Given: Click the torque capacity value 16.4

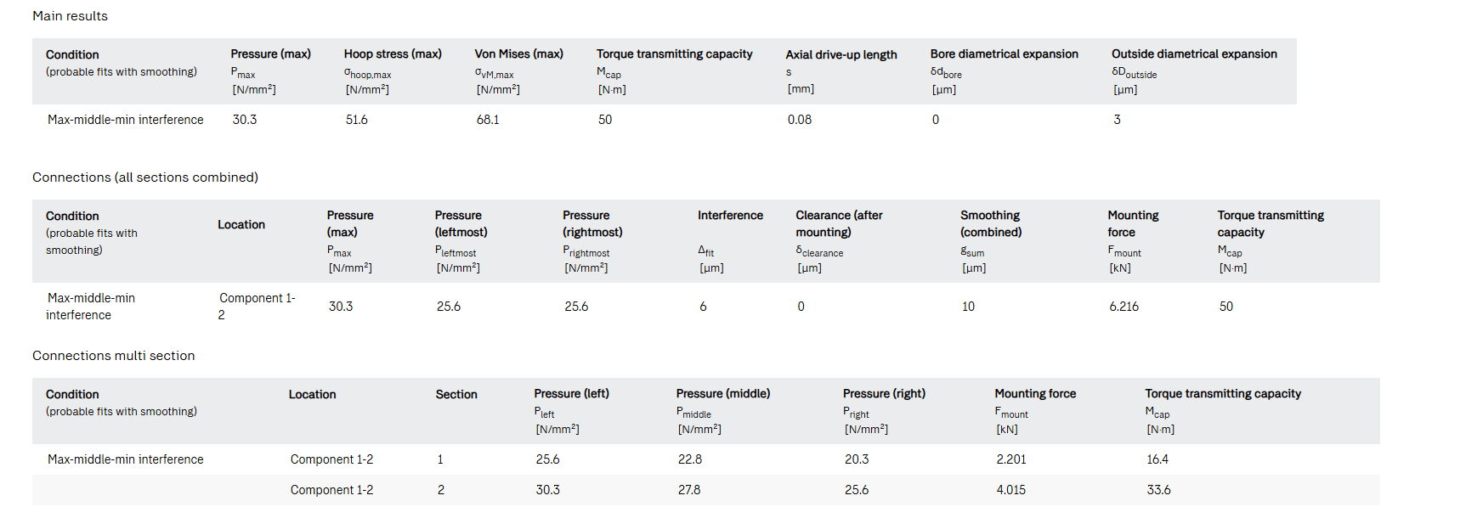Looking at the screenshot, I should tap(1157, 459).
